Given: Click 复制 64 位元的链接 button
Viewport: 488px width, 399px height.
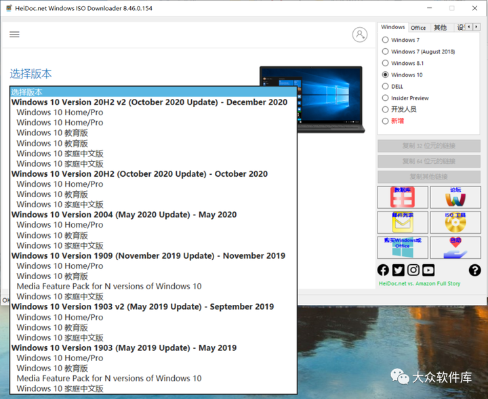Looking at the screenshot, I should [x=429, y=161].
